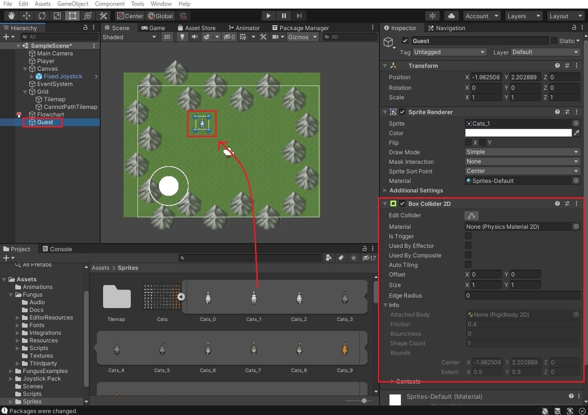
Task: Open Unity Collab services sun icon
Action: (x=432, y=16)
